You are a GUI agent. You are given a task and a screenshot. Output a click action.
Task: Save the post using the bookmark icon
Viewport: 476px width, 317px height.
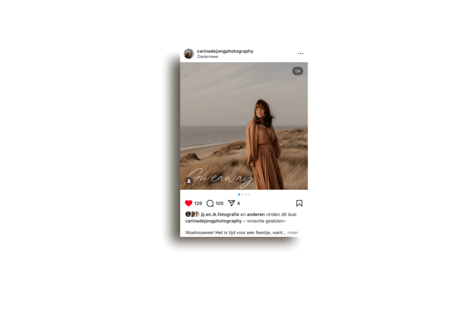tap(299, 203)
